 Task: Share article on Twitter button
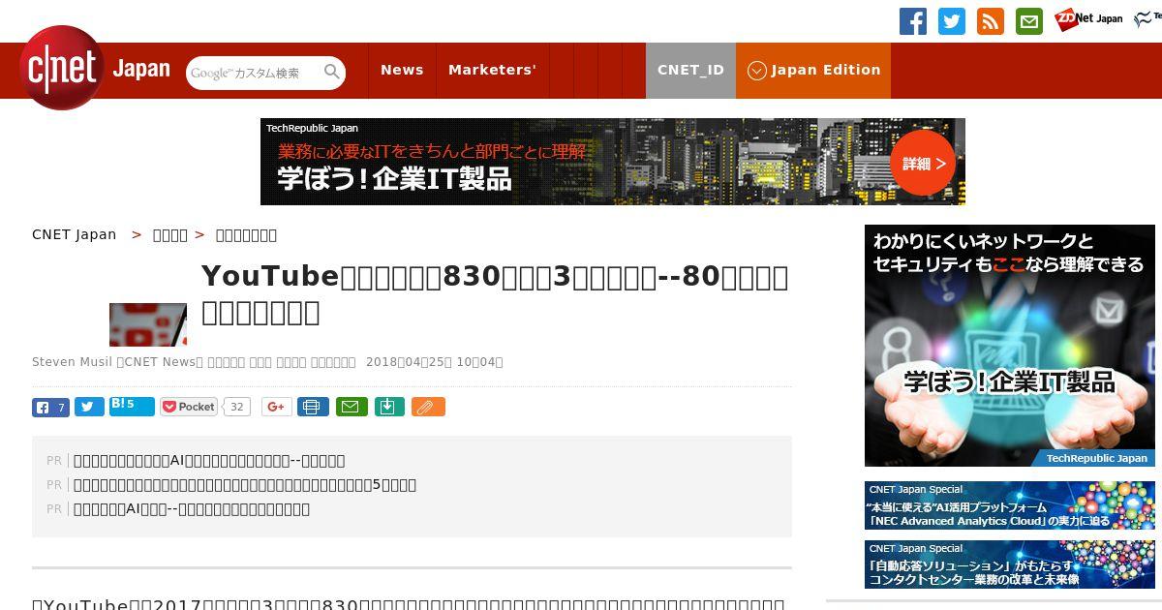[89, 407]
